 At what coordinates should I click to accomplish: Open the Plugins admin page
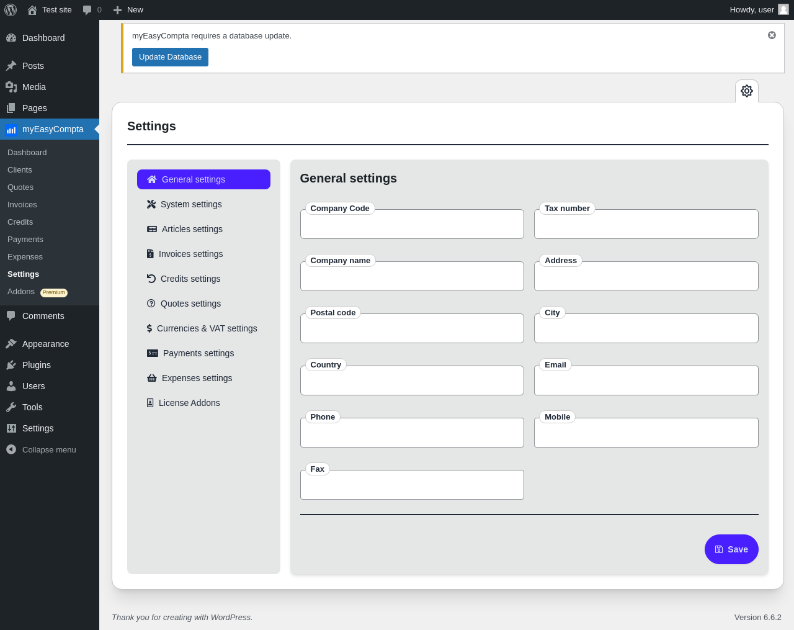point(37,365)
